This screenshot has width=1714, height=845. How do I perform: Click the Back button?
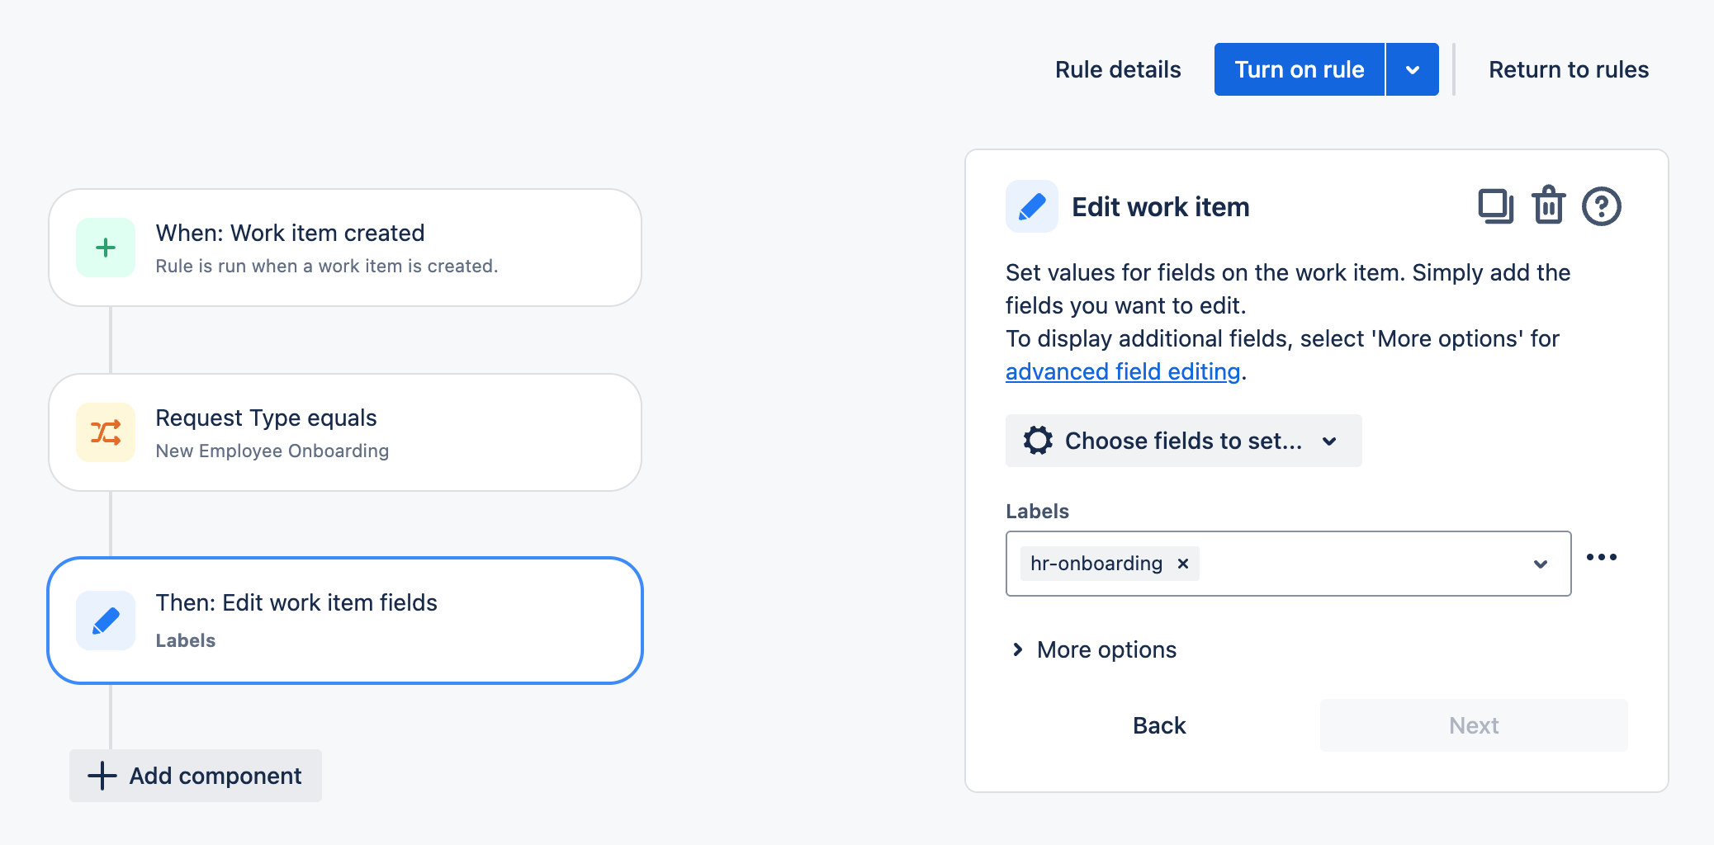[x=1158, y=725]
